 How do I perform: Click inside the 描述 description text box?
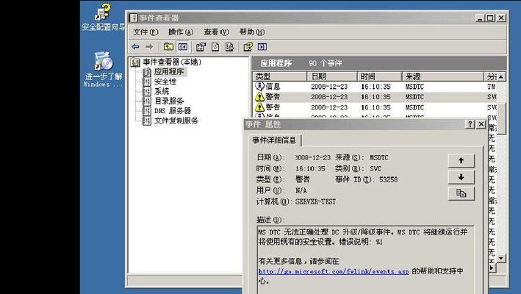click(365, 259)
